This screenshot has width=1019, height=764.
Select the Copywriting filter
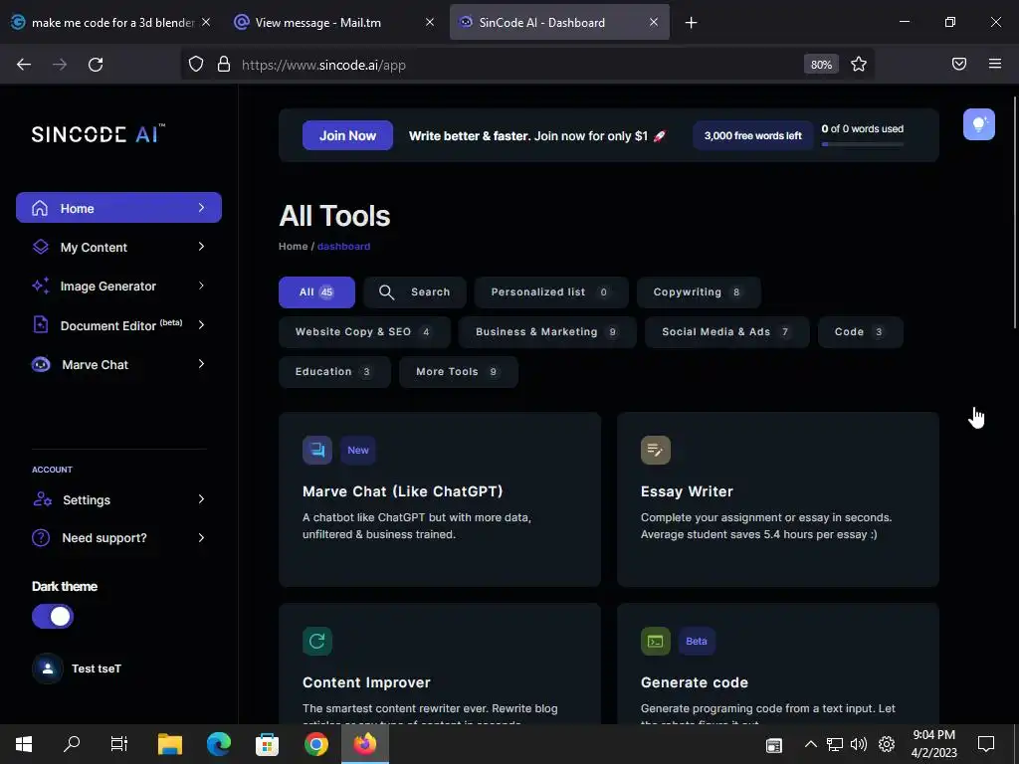pyautogui.click(x=699, y=292)
